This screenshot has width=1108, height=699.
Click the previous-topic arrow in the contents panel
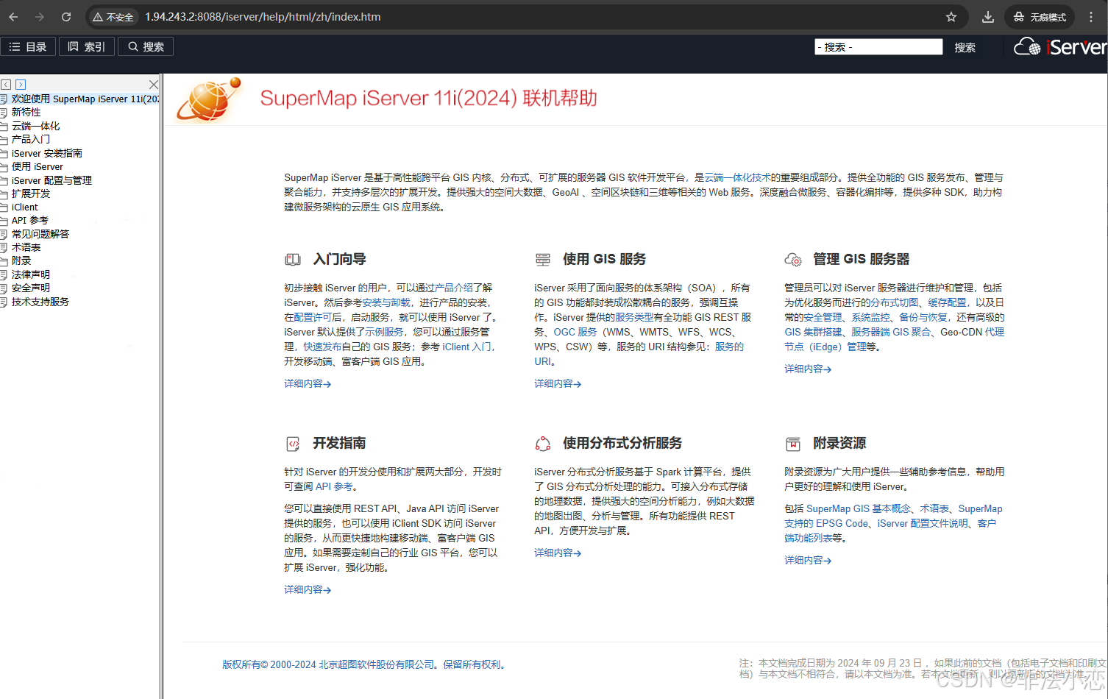tap(6, 85)
